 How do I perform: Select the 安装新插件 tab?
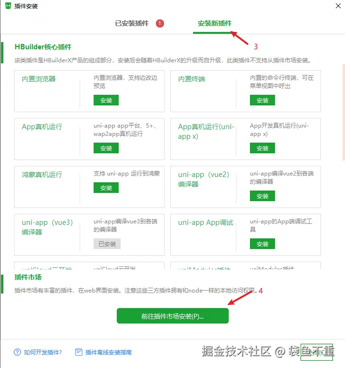(214, 24)
